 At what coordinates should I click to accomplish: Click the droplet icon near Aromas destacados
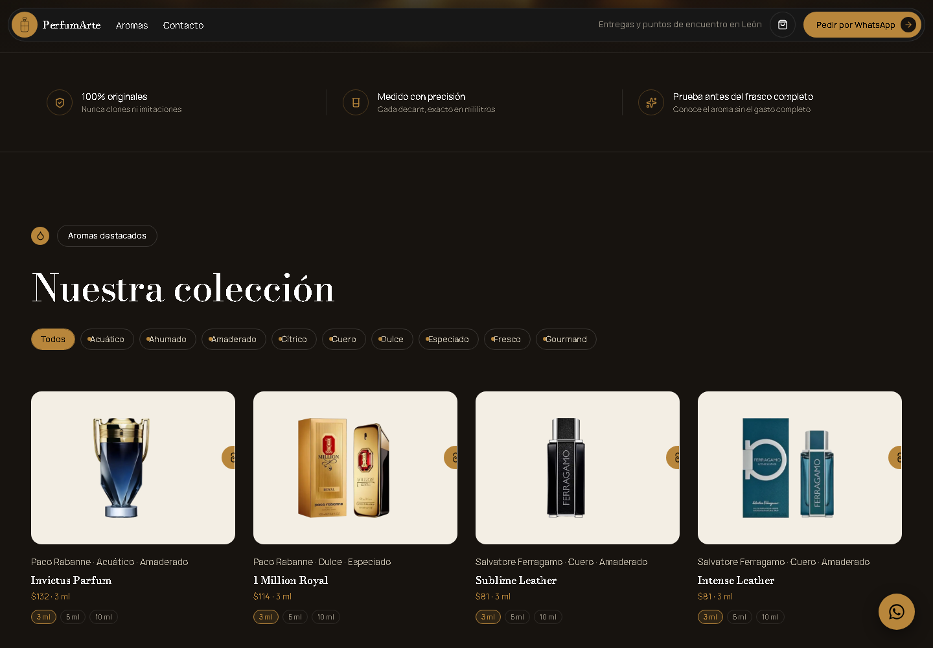[x=40, y=236]
